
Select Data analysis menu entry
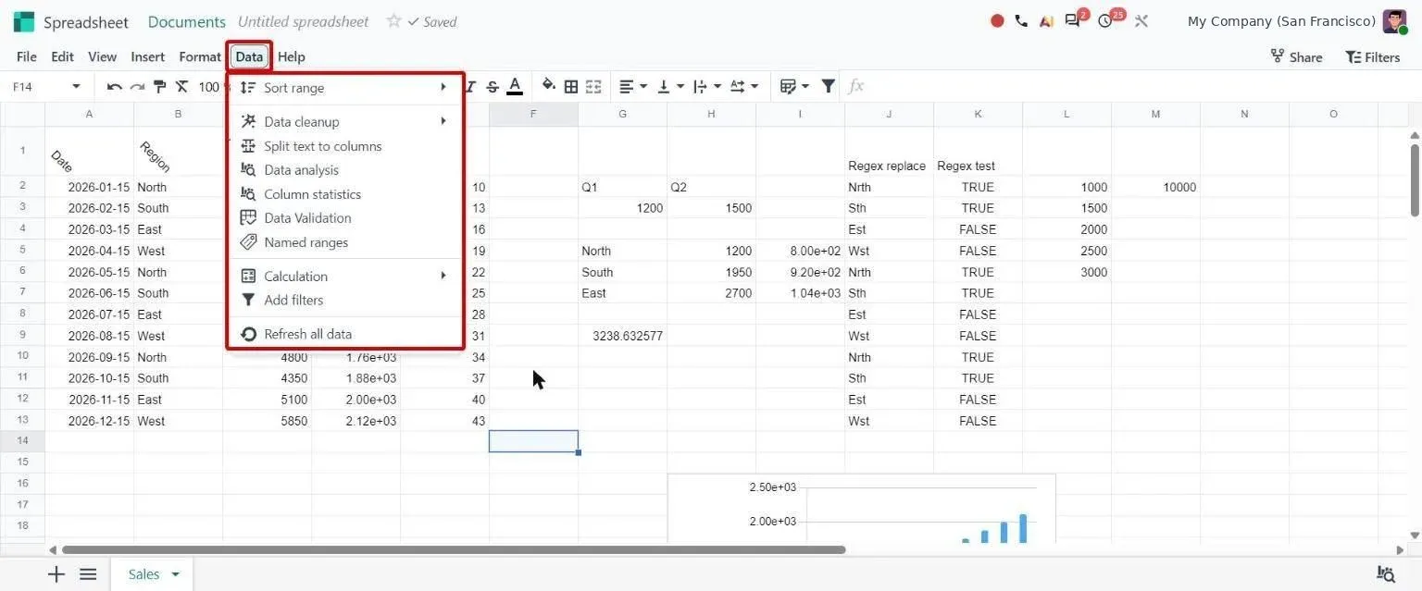(x=344, y=170)
